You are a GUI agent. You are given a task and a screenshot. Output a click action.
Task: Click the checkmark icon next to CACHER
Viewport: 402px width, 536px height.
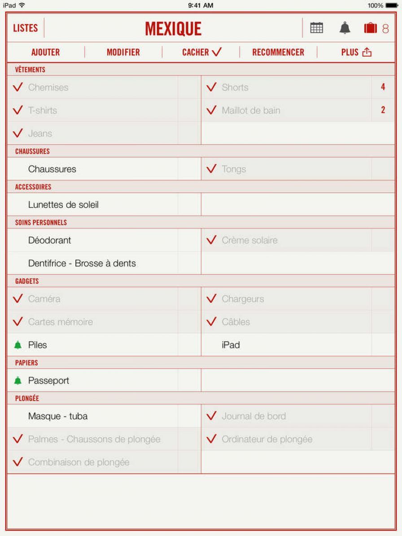pyautogui.click(x=216, y=52)
